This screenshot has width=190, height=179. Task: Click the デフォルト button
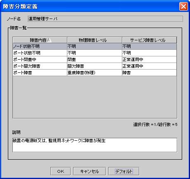click(124, 171)
